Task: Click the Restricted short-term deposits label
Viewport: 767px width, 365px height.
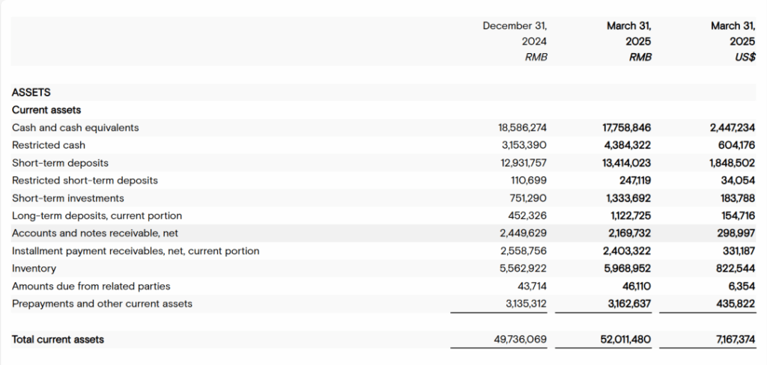Action: pos(85,180)
